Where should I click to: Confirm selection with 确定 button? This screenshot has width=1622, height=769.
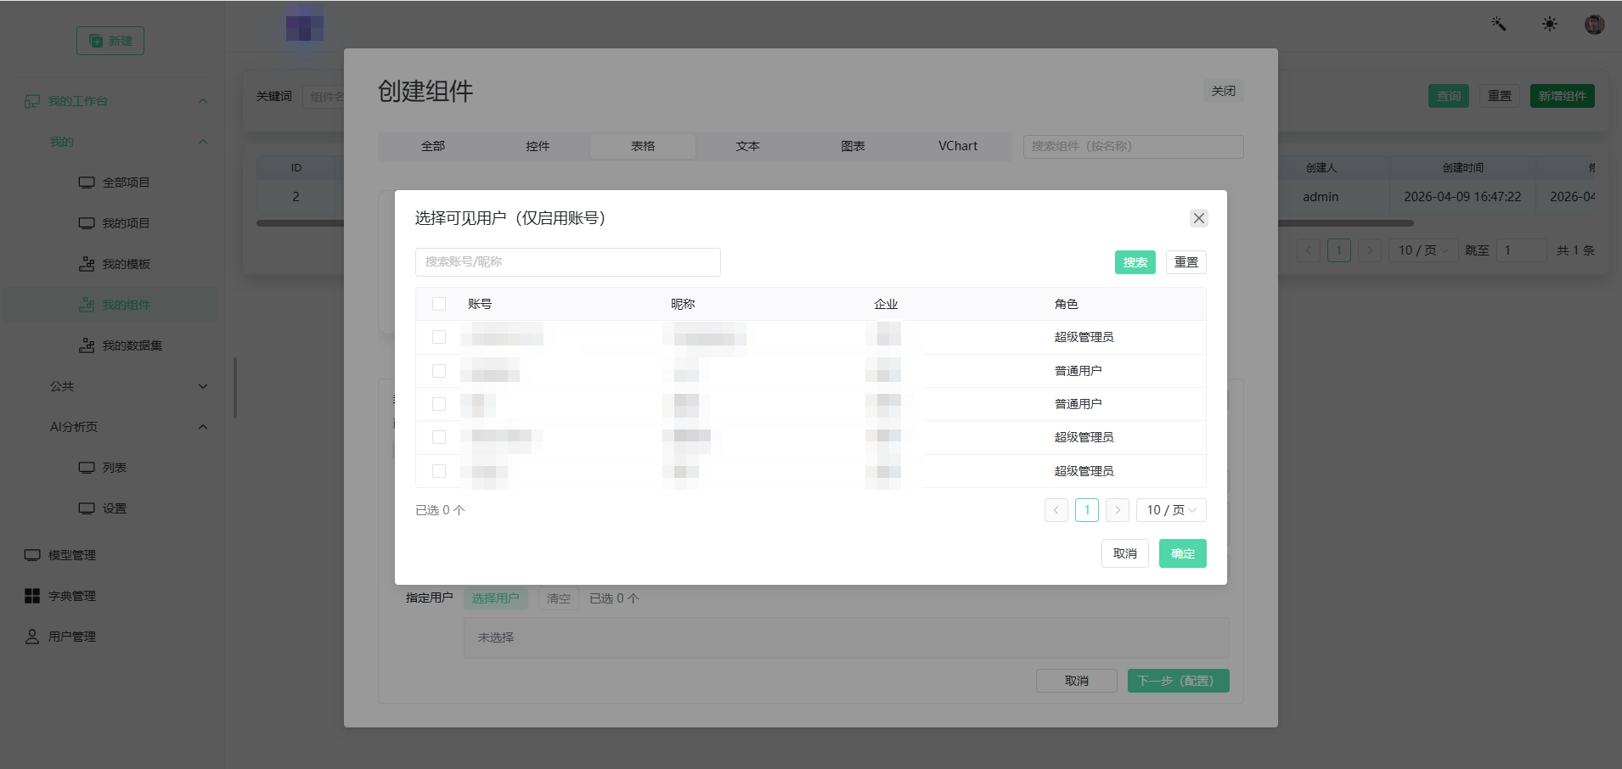pyautogui.click(x=1183, y=553)
